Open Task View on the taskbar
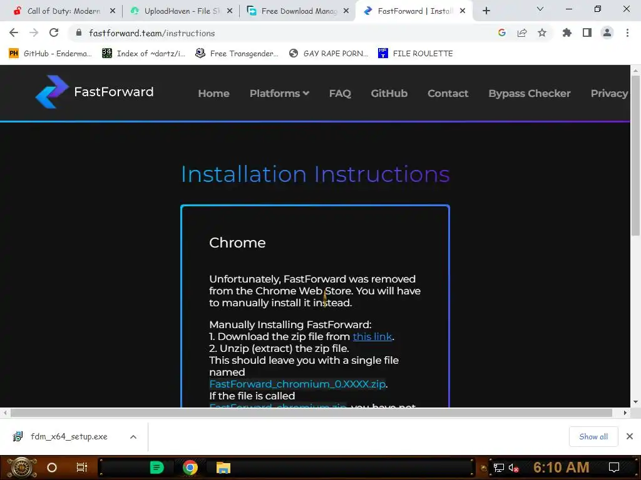 coord(82,467)
